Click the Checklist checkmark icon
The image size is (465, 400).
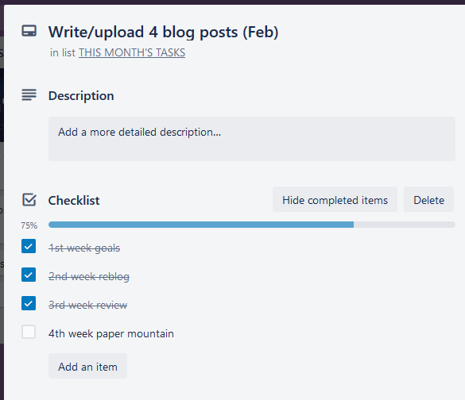click(x=29, y=200)
